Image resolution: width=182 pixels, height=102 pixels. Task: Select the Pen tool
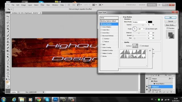8,60
